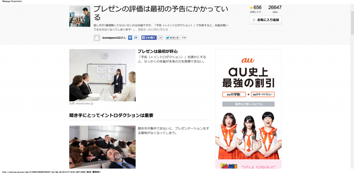This screenshot has height=173, width=354.
Task: Click the tweet count bubble 114
Action: coord(184,38)
